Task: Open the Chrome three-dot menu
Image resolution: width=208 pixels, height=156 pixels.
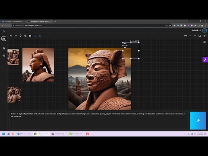Action: click(x=205, y=26)
